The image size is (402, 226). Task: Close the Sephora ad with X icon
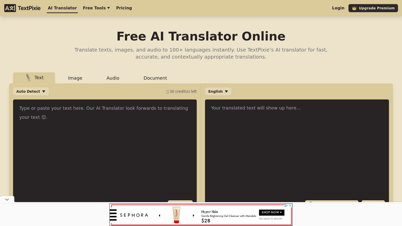tap(290, 205)
